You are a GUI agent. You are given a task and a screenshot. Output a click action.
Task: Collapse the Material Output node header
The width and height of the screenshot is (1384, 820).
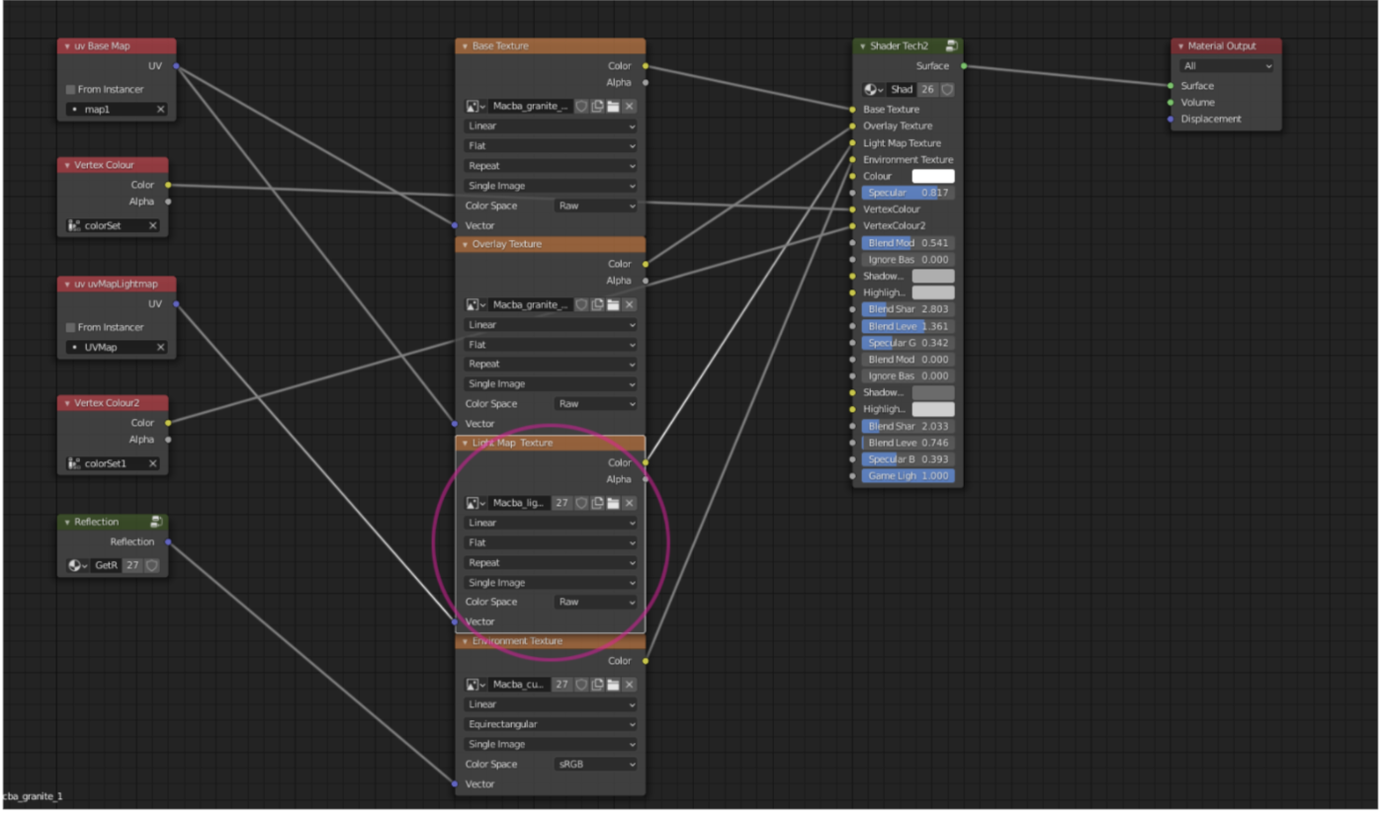[1178, 45]
